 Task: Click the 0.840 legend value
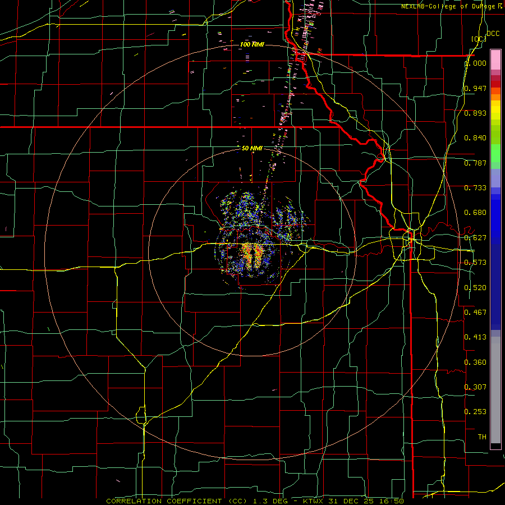pos(475,138)
